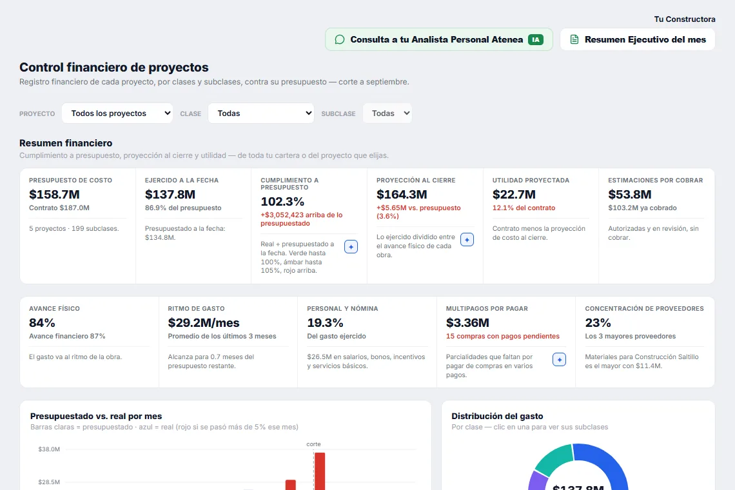Viewport: 735px width, 490px height.
Task: Open the Atenea analyst chat bubble icon
Action: [340, 39]
